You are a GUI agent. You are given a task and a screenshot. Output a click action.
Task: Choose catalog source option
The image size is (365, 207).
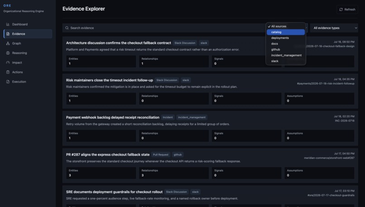coord(286,32)
